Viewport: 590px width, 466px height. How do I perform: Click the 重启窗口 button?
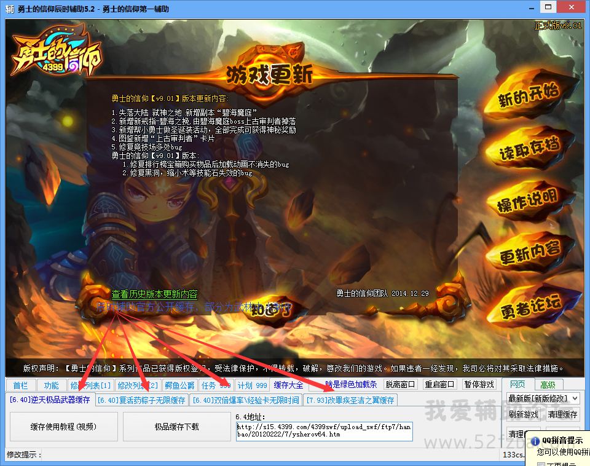coord(439,384)
